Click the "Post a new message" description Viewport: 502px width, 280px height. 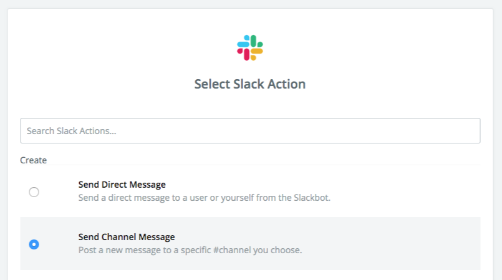tap(190, 251)
